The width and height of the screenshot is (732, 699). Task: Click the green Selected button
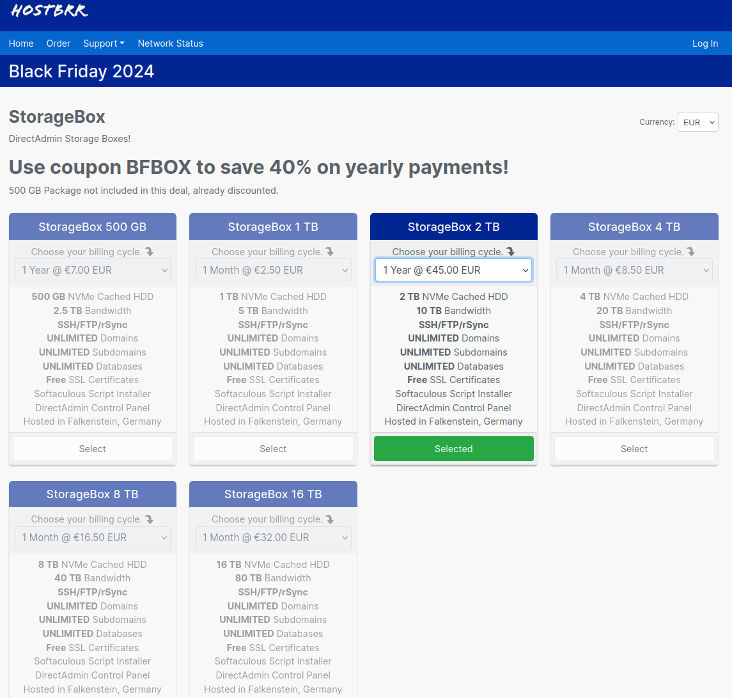point(453,449)
